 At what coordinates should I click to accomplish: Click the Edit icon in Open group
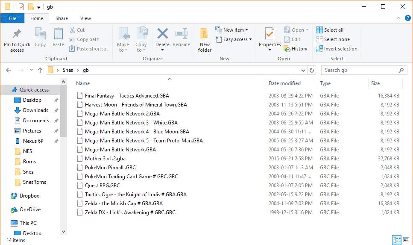coord(287,39)
